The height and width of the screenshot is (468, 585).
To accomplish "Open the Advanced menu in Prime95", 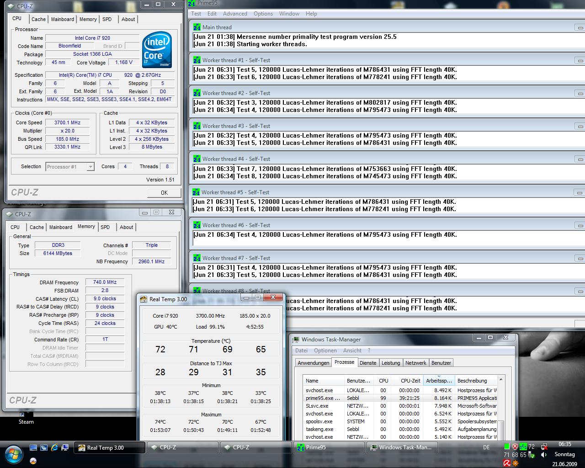I will click(235, 14).
